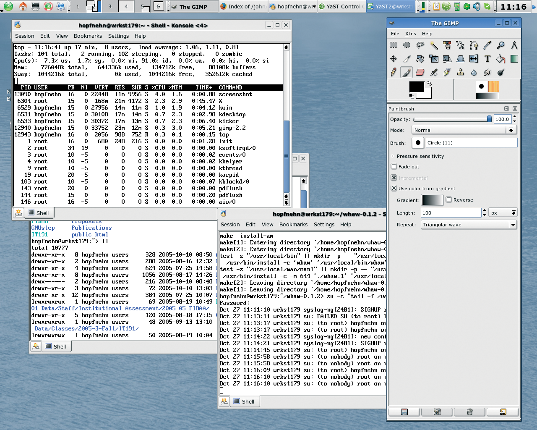Image resolution: width=537 pixels, height=430 pixels.
Task: Select the Rectangle Select tool in GIMP
Action: (394, 45)
